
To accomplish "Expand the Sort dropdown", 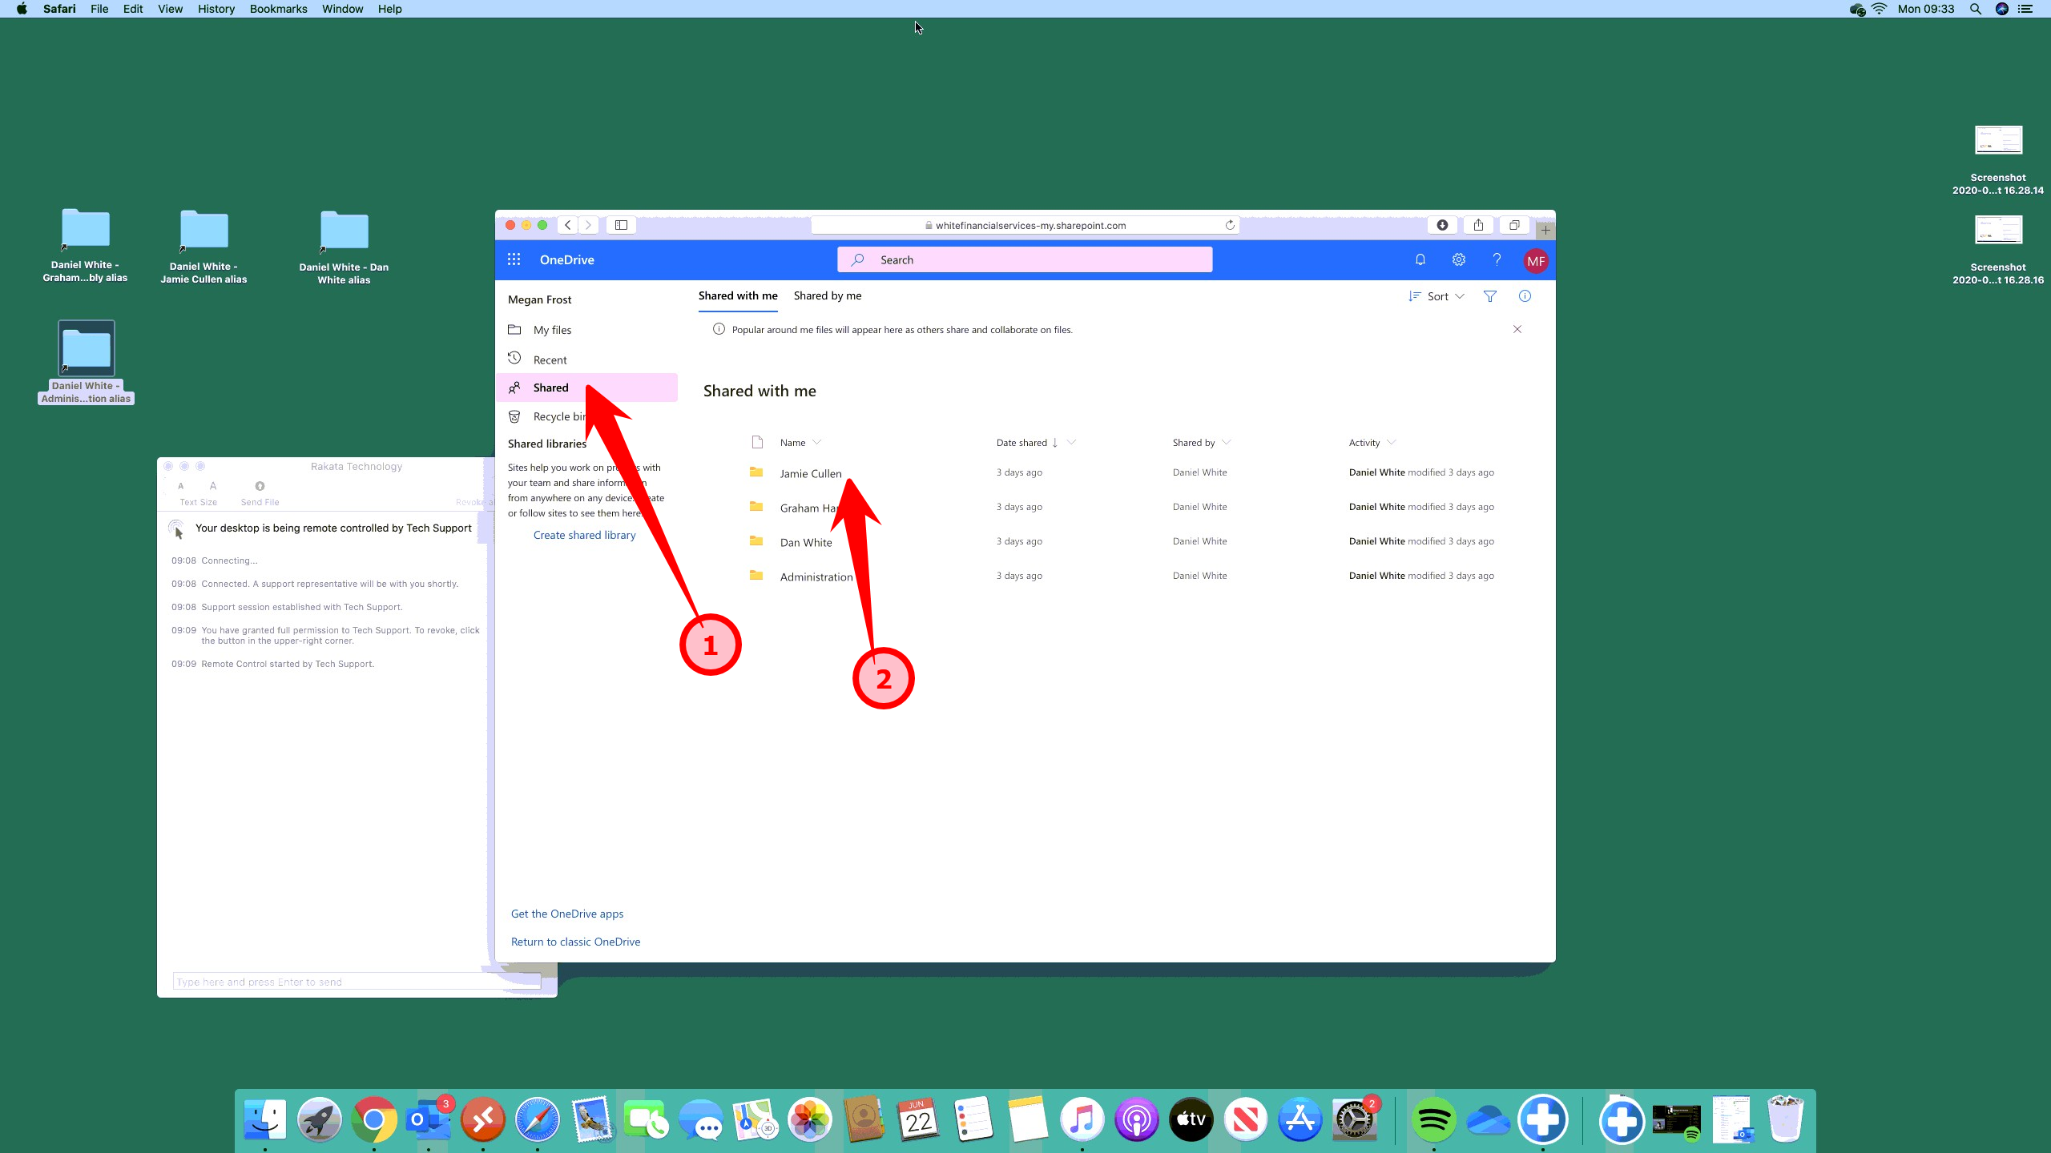I will click(1437, 296).
